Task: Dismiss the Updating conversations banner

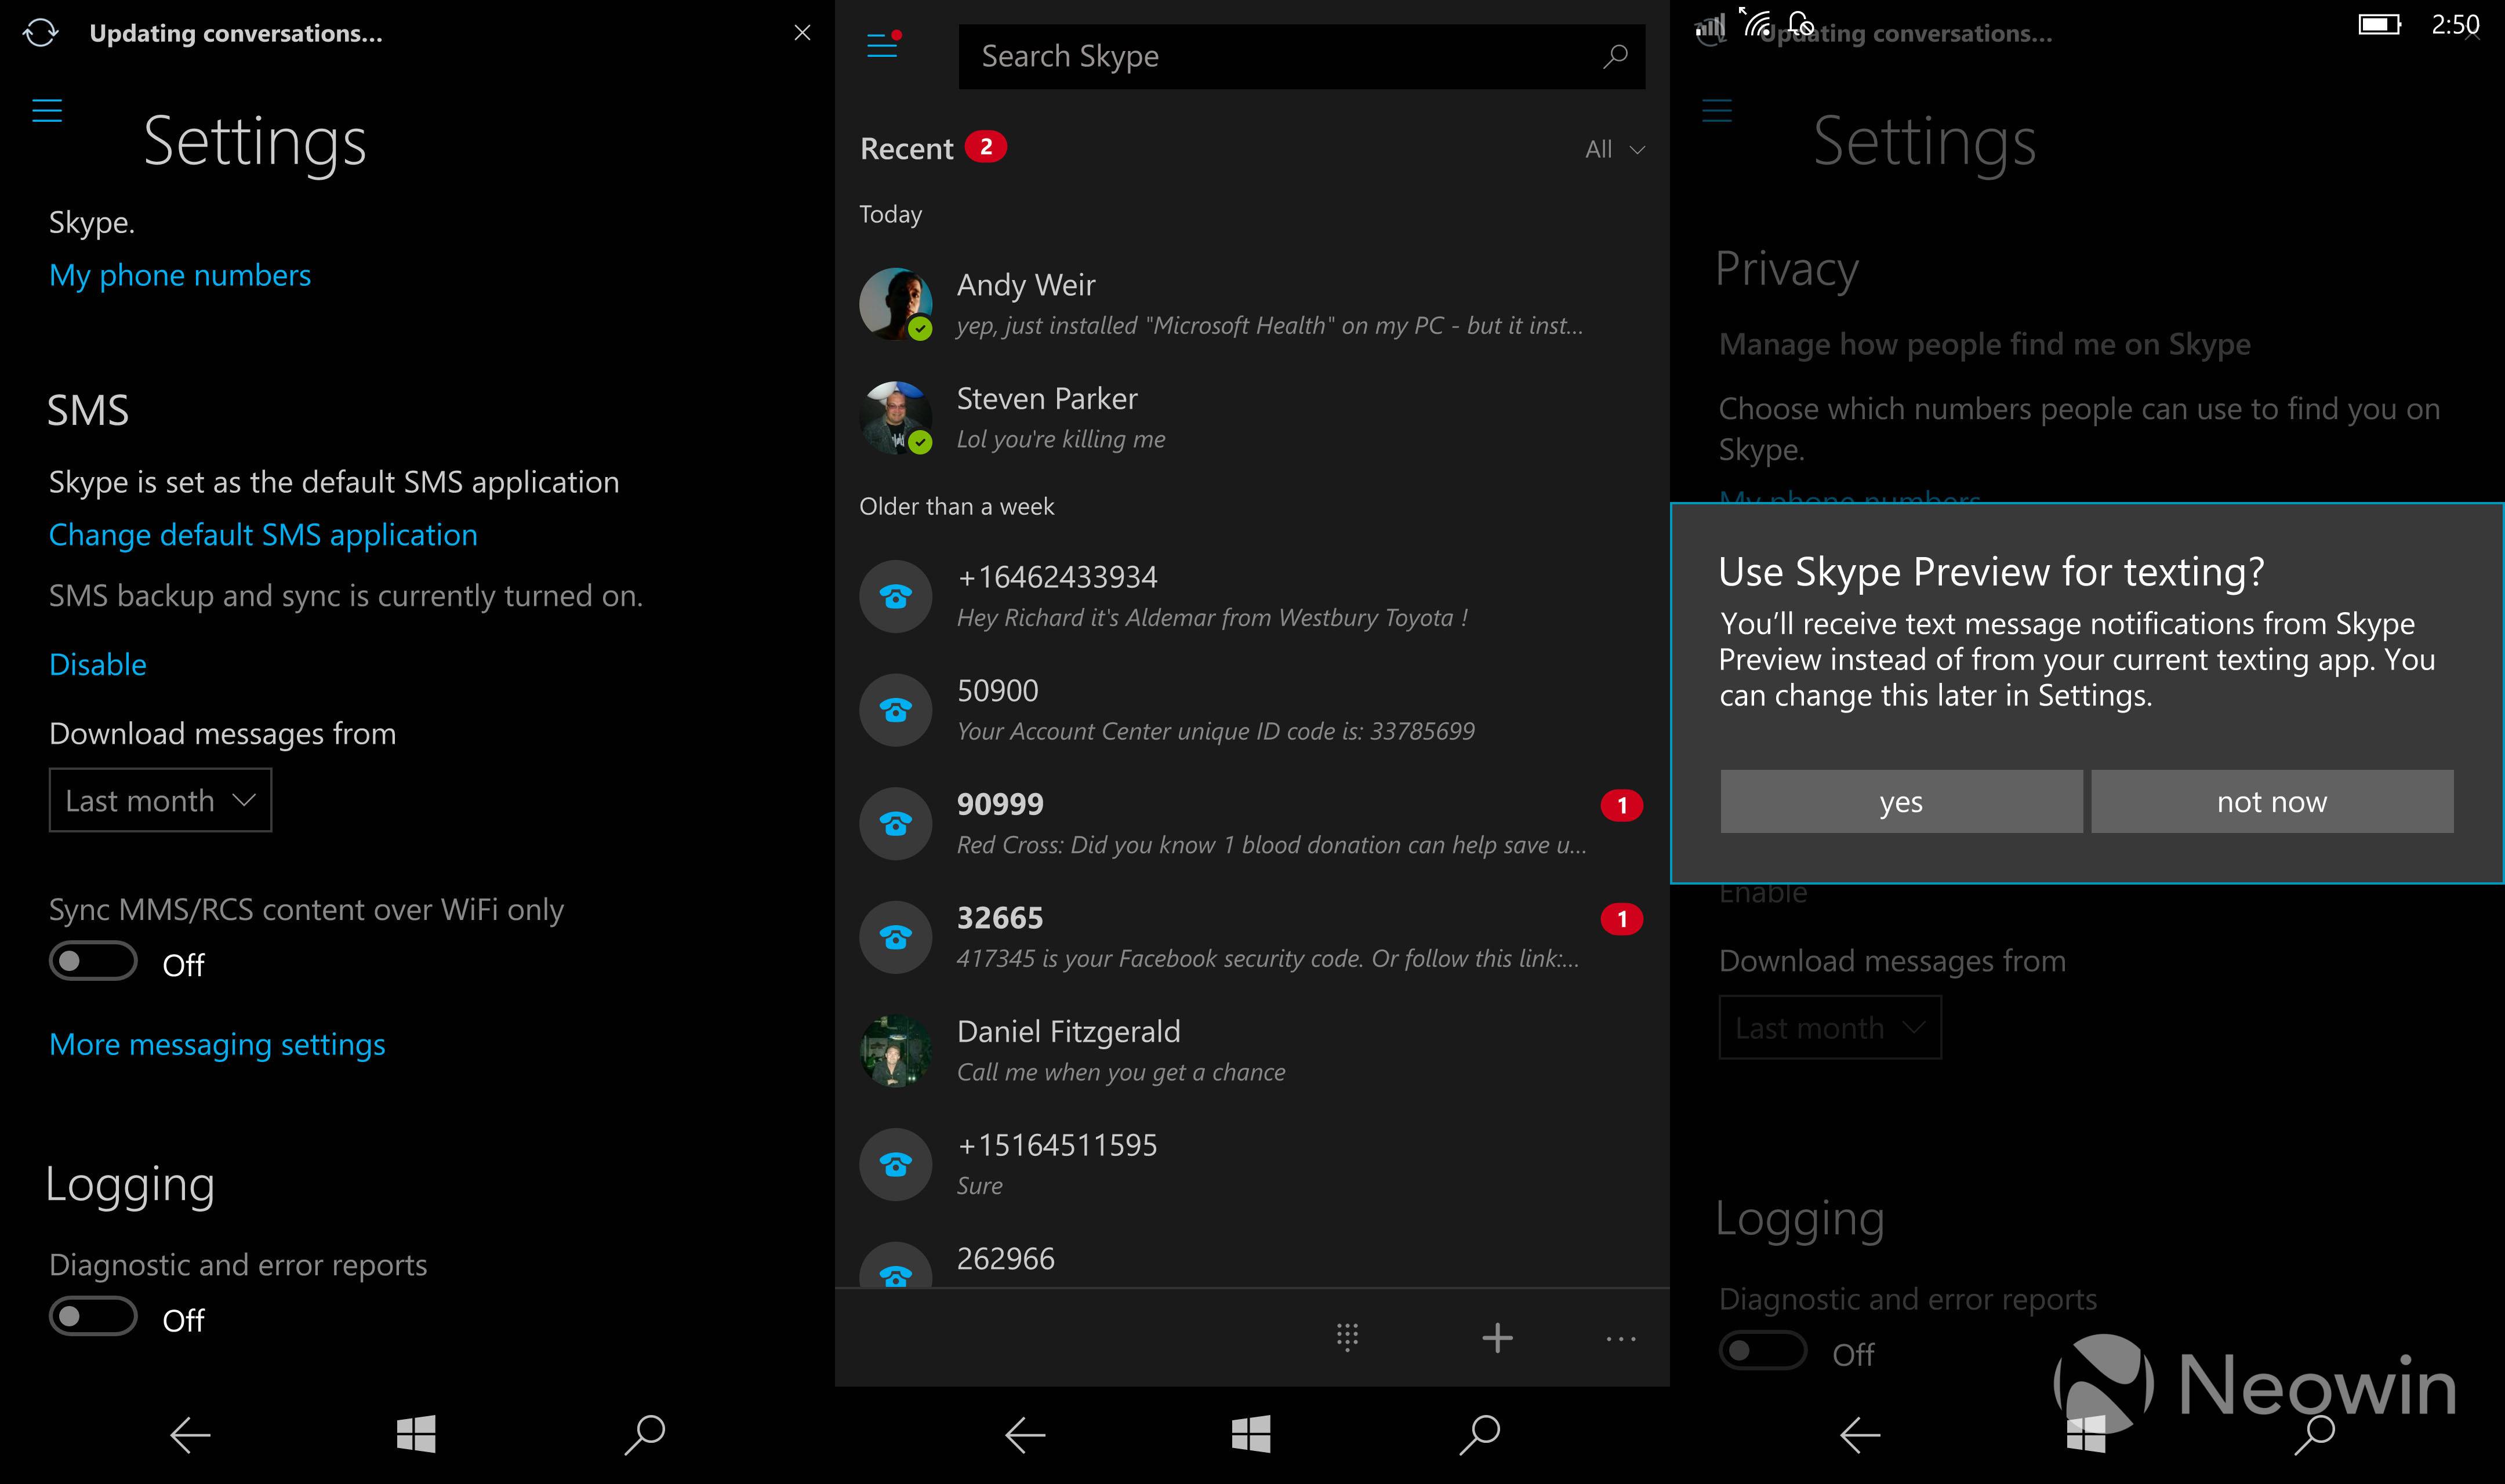Action: click(802, 33)
